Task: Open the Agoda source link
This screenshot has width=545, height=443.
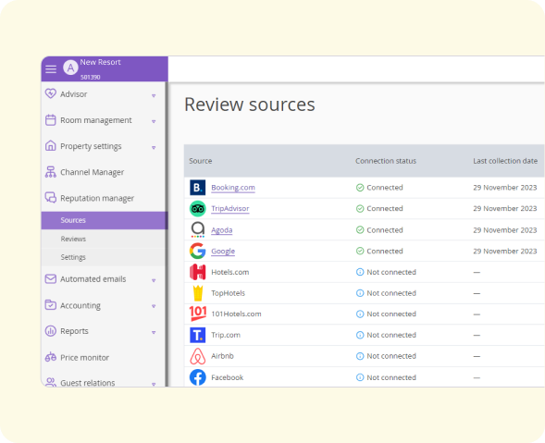Action: pos(222,230)
